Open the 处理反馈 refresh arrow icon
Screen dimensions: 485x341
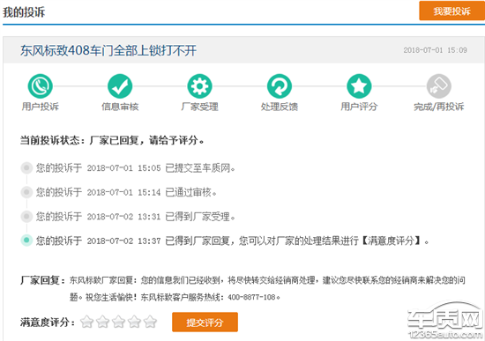point(280,86)
